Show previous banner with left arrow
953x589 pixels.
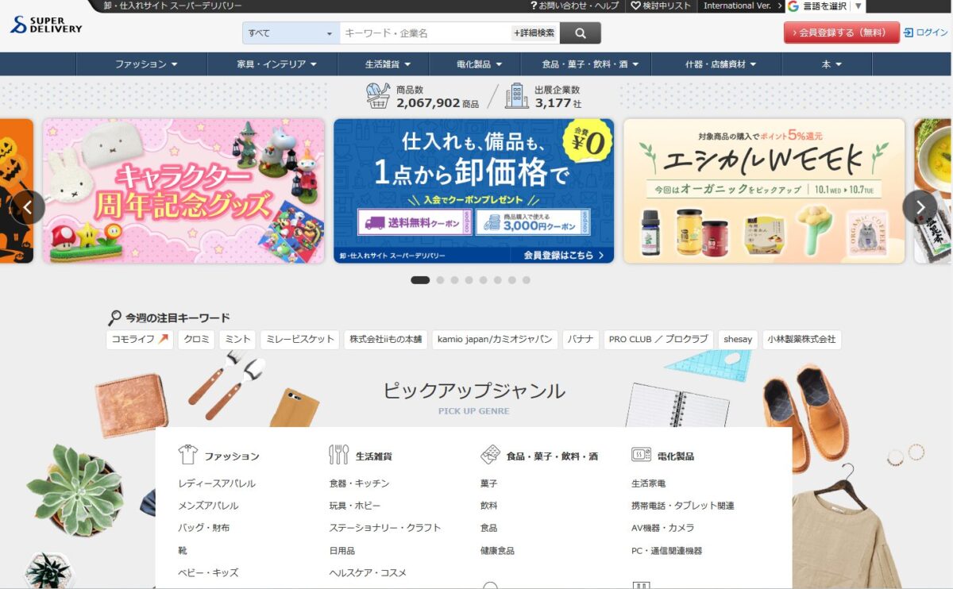point(28,207)
